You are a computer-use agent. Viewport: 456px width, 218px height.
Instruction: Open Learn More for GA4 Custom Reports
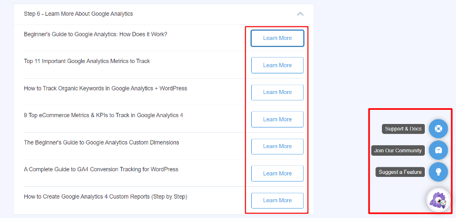click(x=277, y=200)
